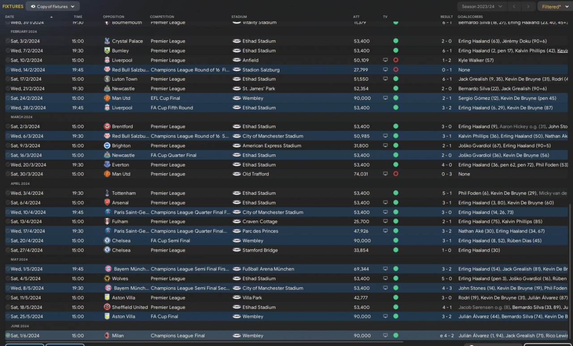This screenshot has height=346, width=573.
Task: Click the stadium icon beside St. James' Park
Action: (x=237, y=89)
